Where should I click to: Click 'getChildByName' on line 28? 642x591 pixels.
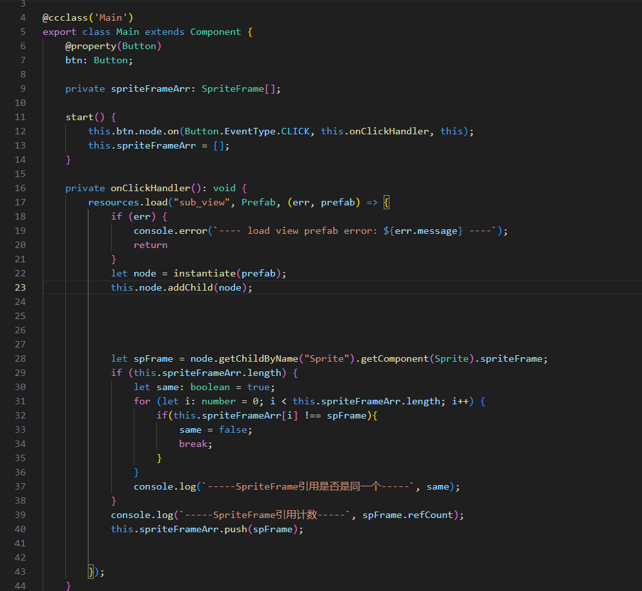[258, 358]
